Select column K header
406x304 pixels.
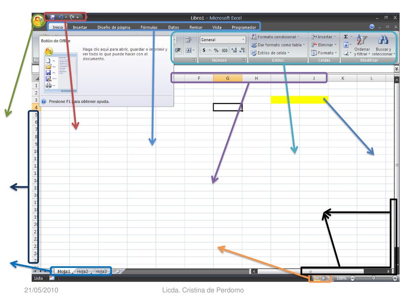coord(343,78)
